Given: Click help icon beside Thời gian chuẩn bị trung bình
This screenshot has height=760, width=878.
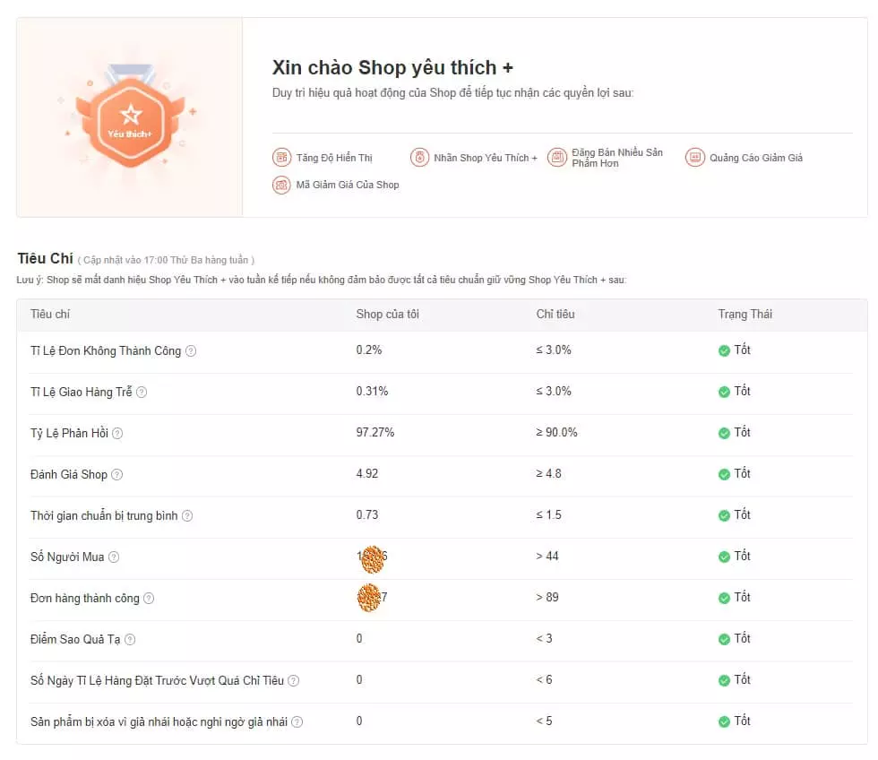Looking at the screenshot, I should 187,516.
